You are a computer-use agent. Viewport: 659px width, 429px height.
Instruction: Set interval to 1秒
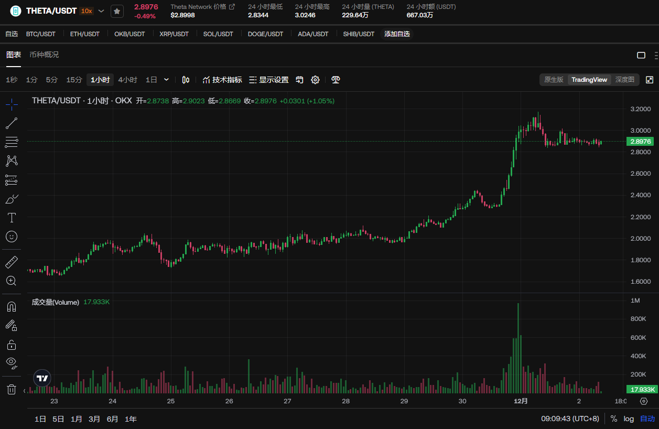click(x=12, y=80)
